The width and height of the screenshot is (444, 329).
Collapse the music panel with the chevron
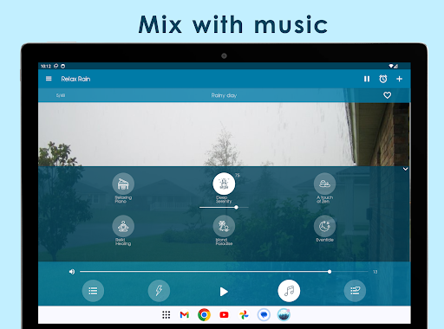(405, 169)
